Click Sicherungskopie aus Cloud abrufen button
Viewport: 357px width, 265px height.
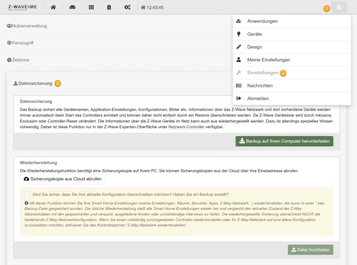pyautogui.click(x=62, y=179)
